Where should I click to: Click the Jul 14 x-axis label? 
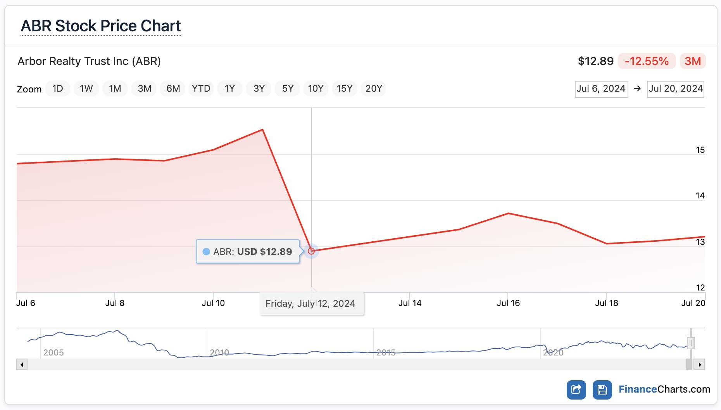point(410,303)
